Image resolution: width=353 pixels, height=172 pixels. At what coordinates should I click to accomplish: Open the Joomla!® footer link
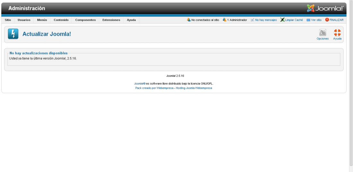coord(140,83)
